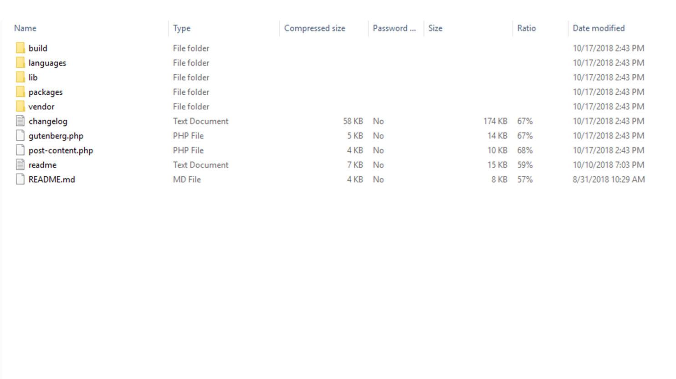Select the README.md file name
This screenshot has height=379, width=676.
[51, 179]
